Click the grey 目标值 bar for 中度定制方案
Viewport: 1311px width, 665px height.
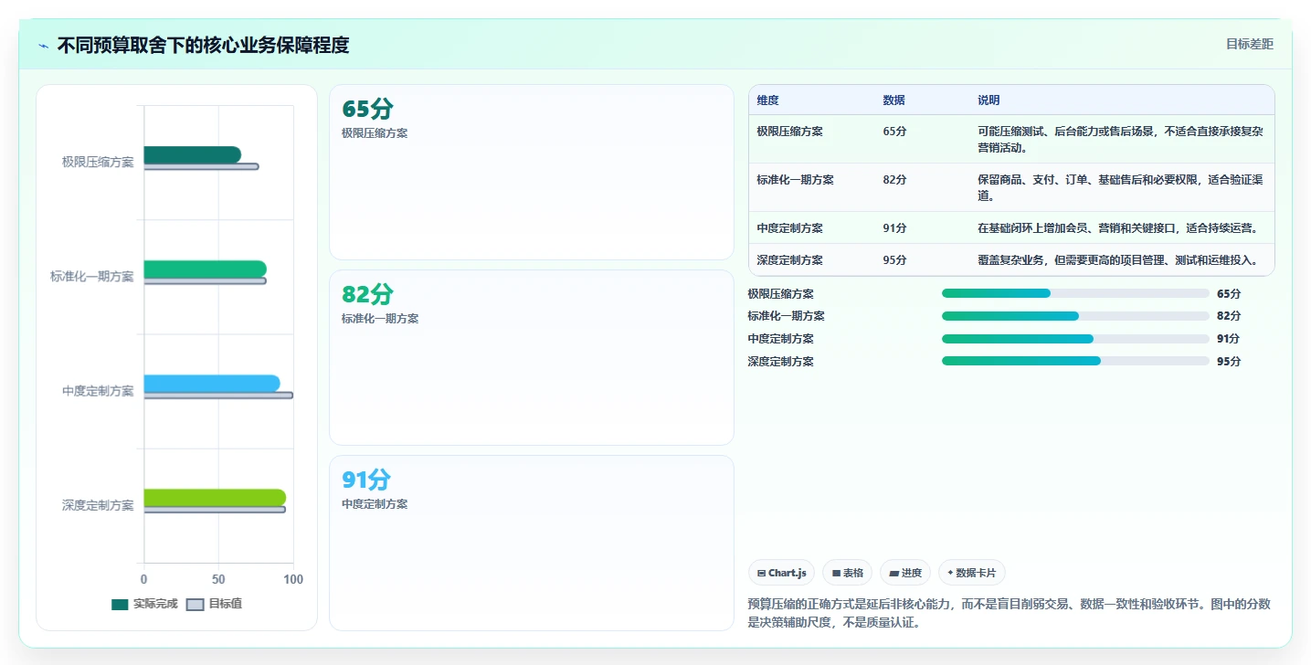pyautogui.click(x=218, y=396)
